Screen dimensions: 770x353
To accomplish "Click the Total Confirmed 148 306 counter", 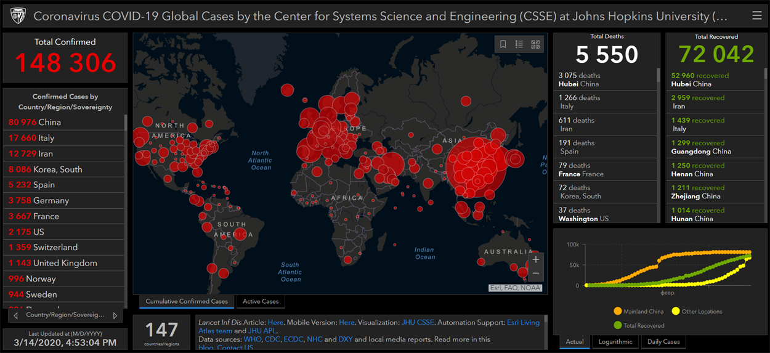I will [x=65, y=57].
